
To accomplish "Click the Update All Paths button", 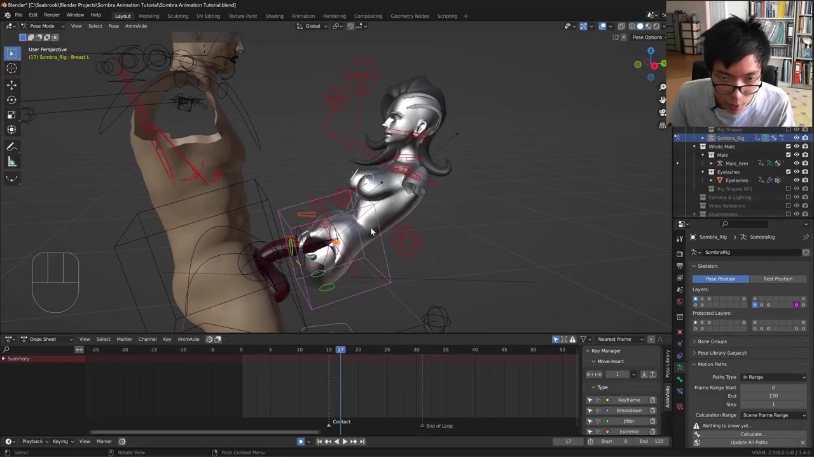I will tap(748, 442).
